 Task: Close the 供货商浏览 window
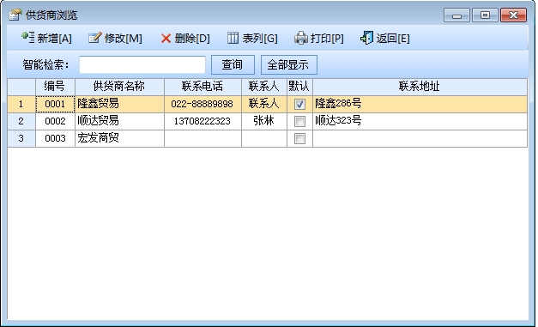click(x=513, y=15)
